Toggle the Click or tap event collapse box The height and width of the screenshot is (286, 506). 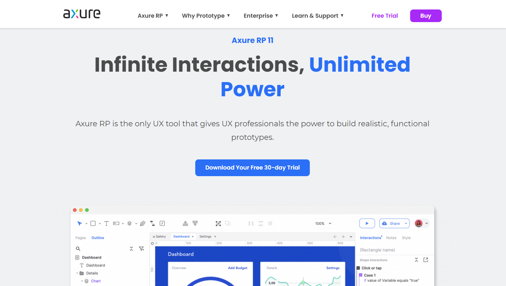tap(359, 268)
